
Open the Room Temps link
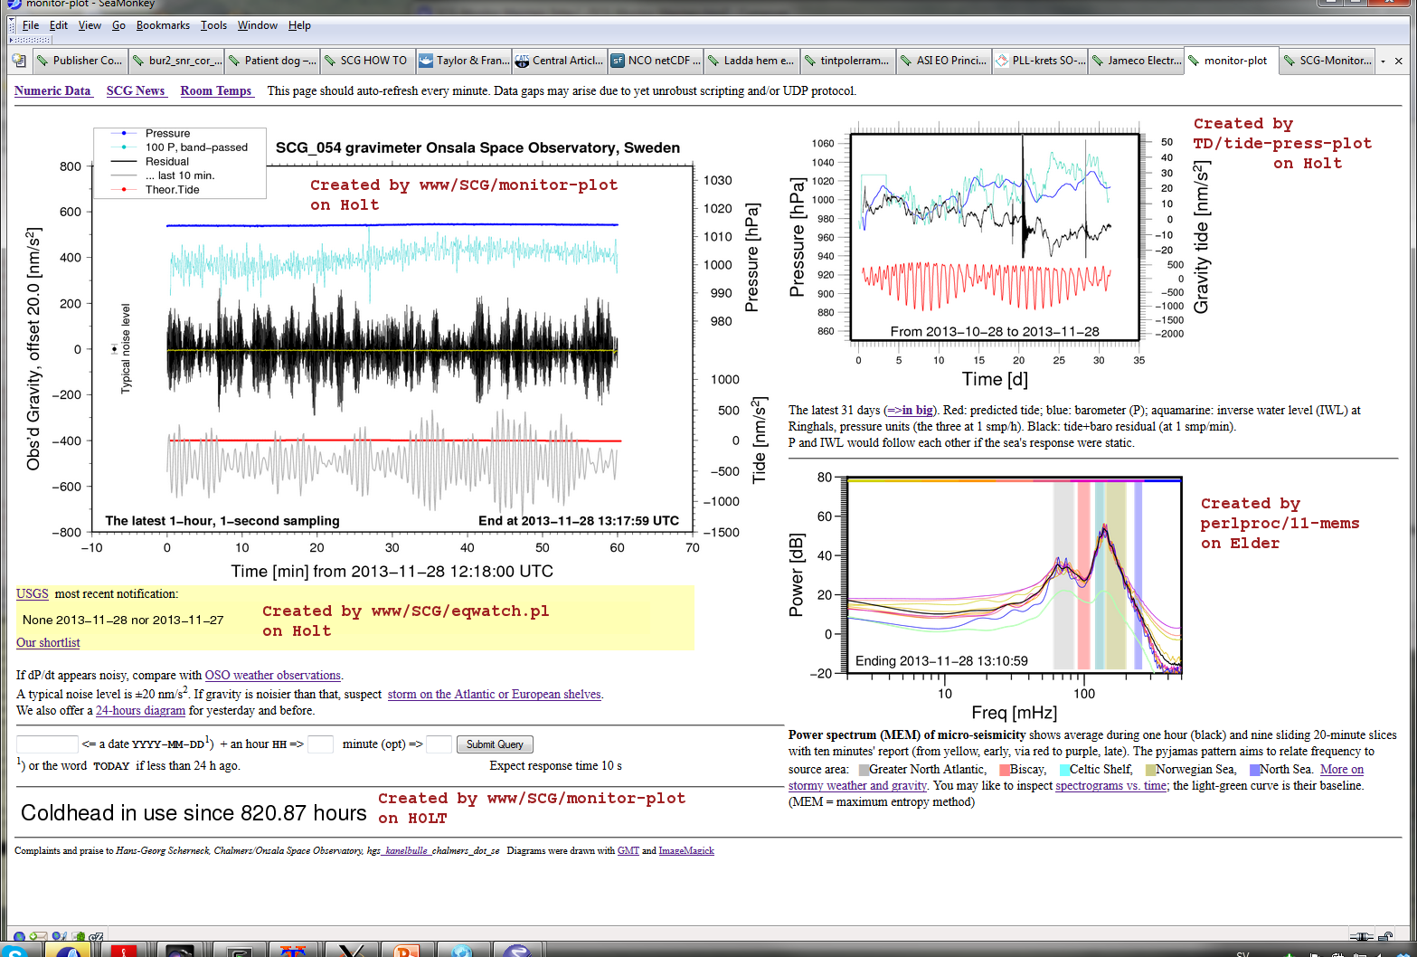pos(215,90)
